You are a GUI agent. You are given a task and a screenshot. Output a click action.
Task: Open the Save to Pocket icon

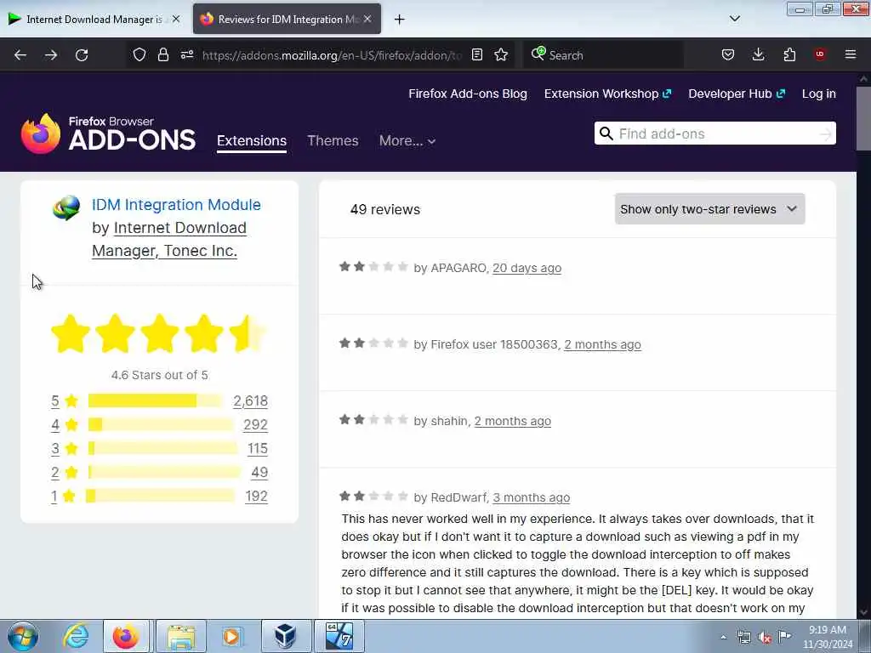pyautogui.click(x=728, y=54)
